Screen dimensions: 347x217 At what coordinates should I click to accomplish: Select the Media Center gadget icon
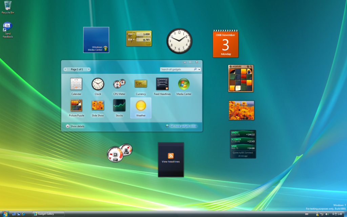[x=184, y=86]
